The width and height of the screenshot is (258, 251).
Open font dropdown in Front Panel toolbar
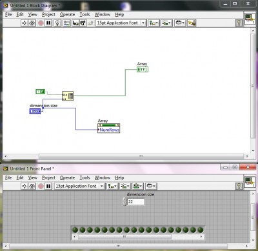79,186
